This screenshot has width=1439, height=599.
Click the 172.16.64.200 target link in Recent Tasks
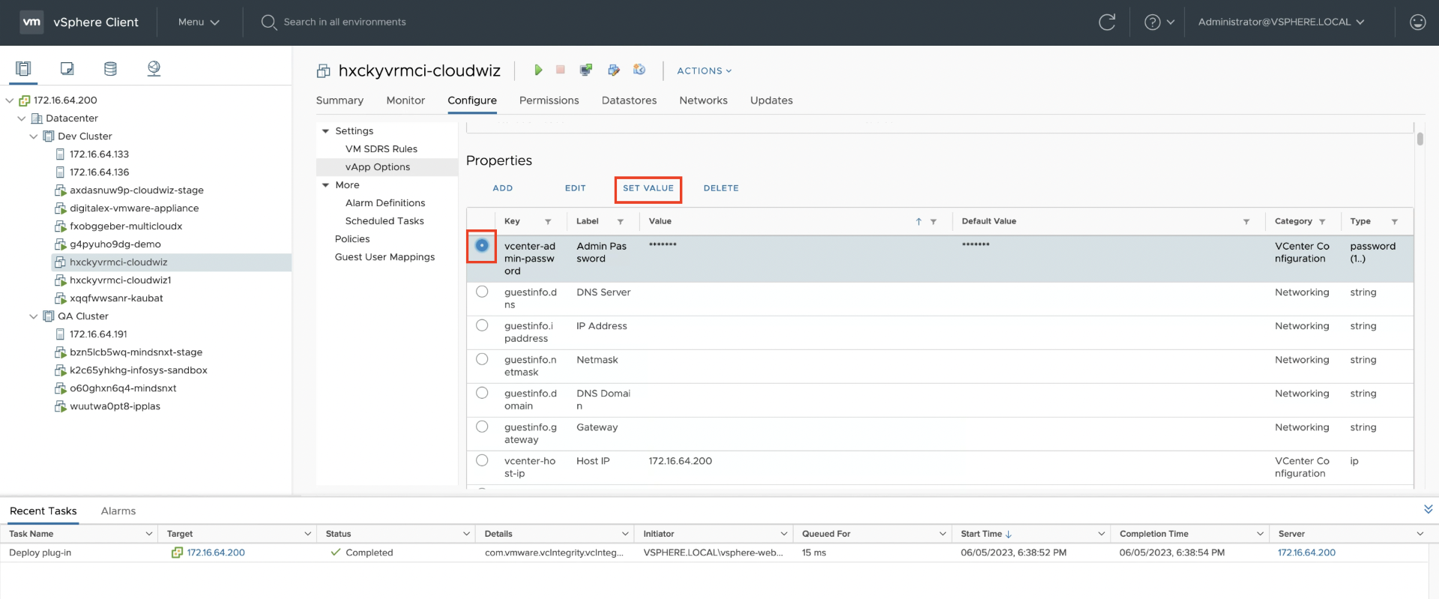pyautogui.click(x=216, y=553)
